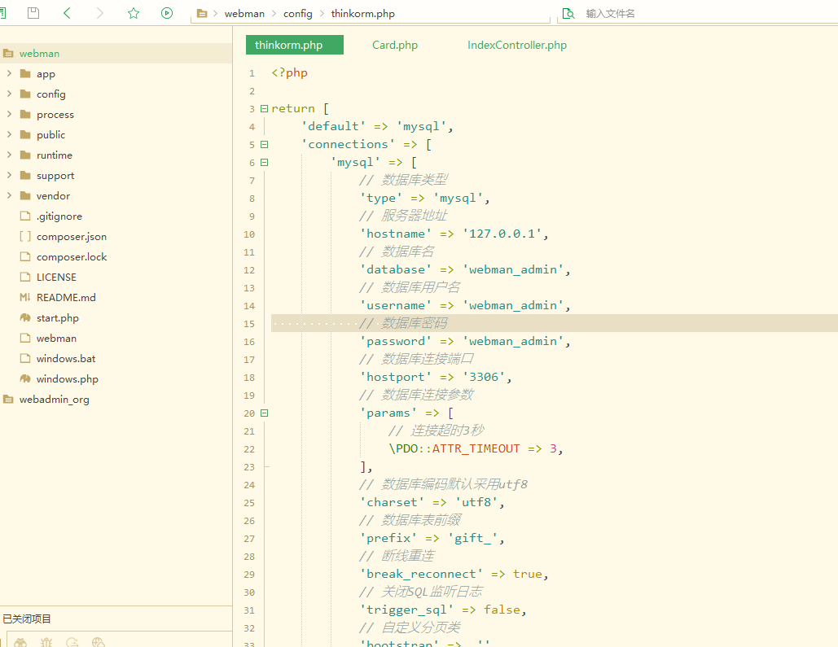
Task: Click the run play icon
Action: (167, 13)
